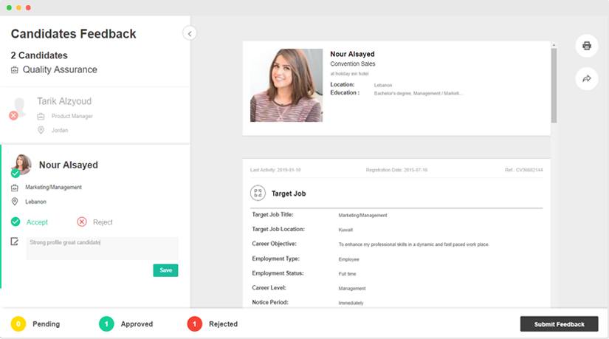Click the green macOS window button
Image resolution: width=609 pixels, height=339 pixels.
tap(9, 7)
